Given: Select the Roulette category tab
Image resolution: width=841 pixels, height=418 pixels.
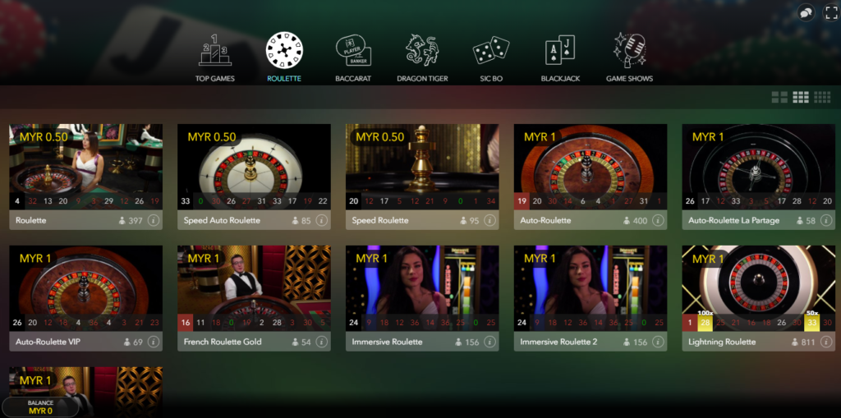Looking at the screenshot, I should (x=284, y=57).
